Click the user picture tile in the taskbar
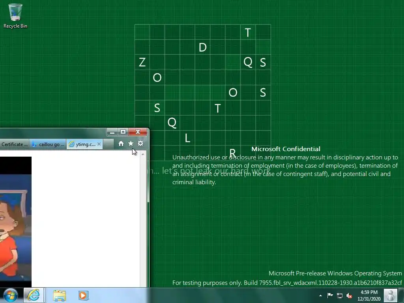 pos(390,295)
